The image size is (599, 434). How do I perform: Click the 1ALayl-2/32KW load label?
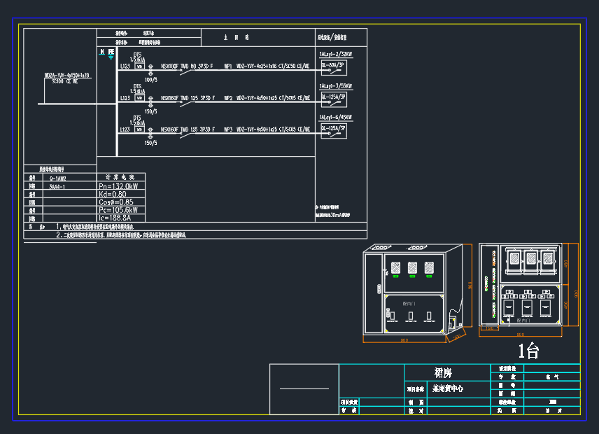point(336,55)
